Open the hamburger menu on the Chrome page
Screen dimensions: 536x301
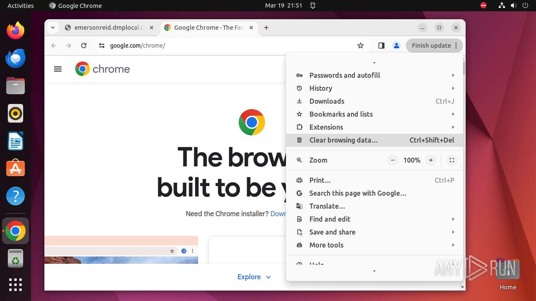click(58, 69)
